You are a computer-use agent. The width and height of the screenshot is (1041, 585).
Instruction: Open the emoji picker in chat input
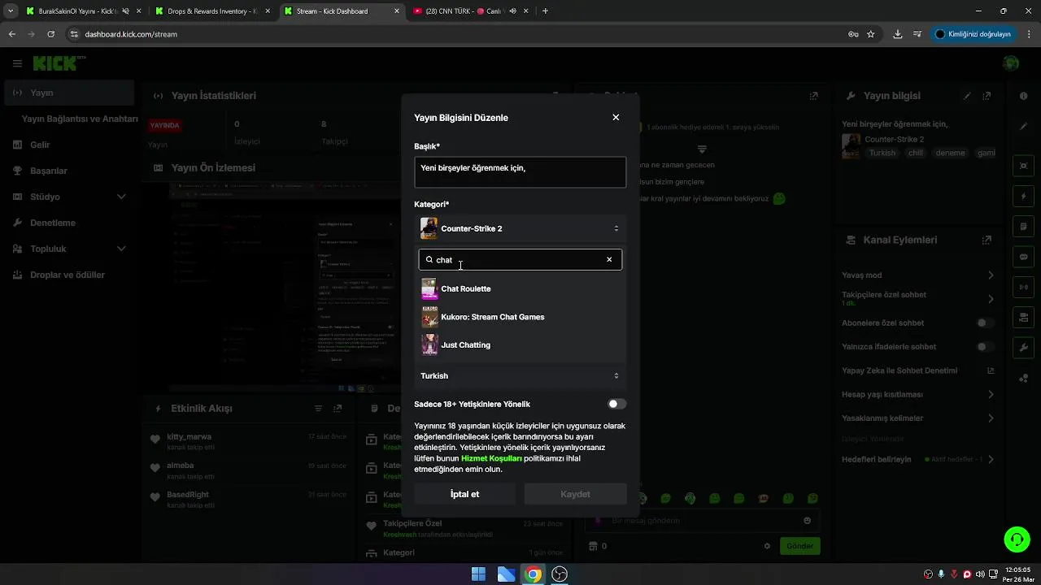click(807, 520)
